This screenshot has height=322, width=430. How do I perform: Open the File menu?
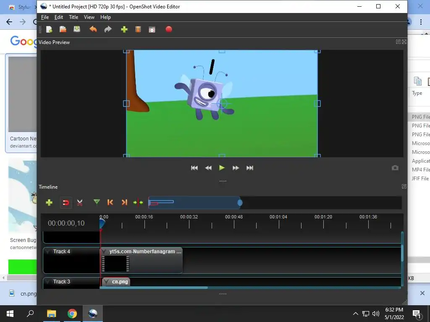[45, 17]
